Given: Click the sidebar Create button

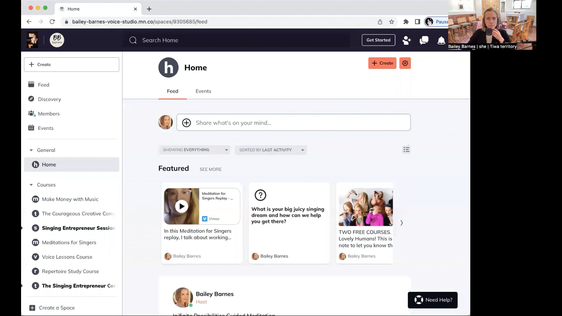Looking at the screenshot, I should [x=71, y=65].
